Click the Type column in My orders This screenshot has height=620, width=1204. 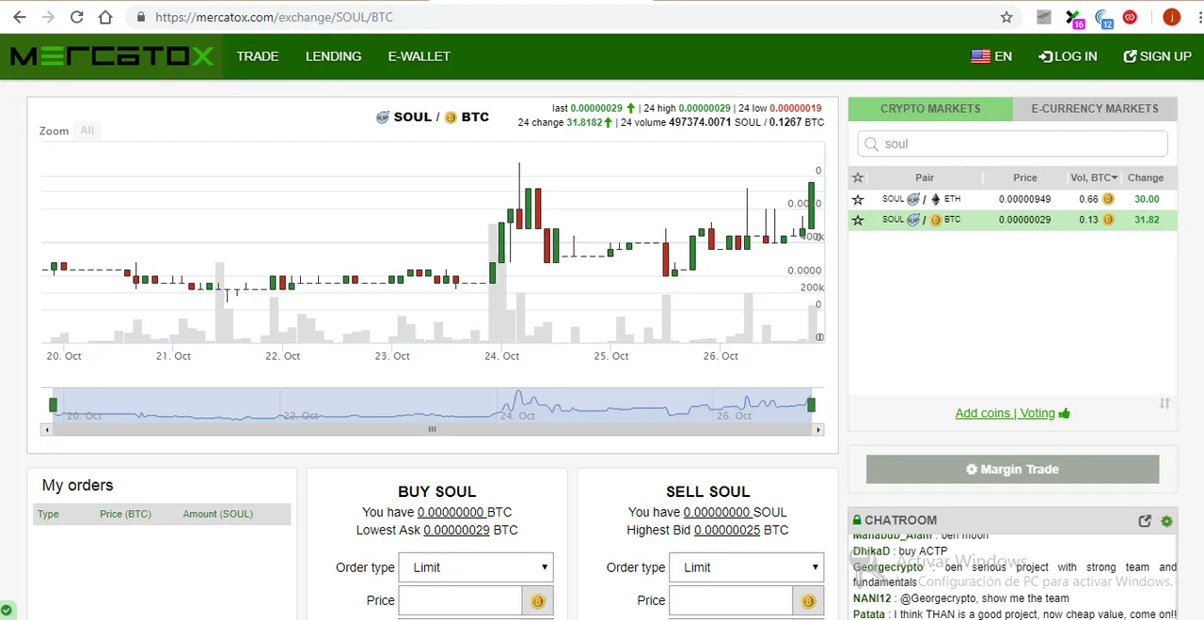[48, 514]
